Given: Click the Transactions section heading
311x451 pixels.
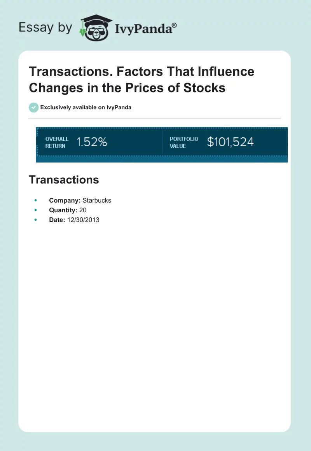Looking at the screenshot, I should click(64, 180).
